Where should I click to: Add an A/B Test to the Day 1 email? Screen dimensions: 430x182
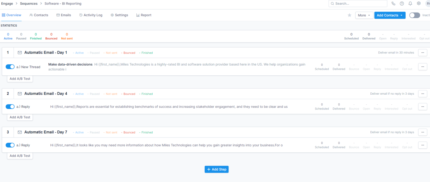pyautogui.click(x=20, y=79)
